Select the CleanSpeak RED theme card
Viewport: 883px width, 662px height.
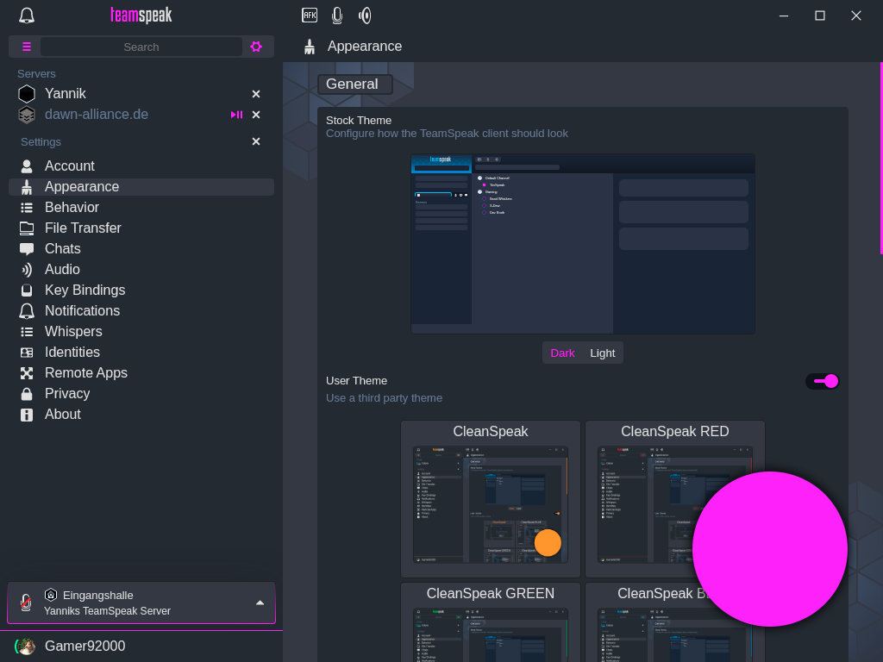[674, 499]
